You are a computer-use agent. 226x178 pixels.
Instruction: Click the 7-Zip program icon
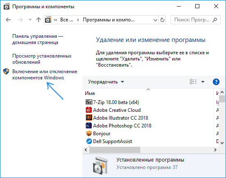89,102
